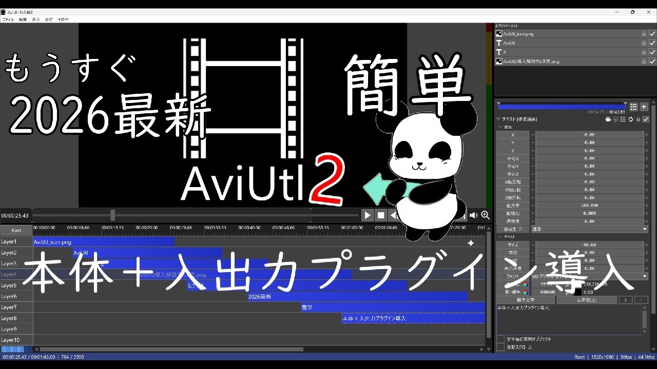Click the preview seek bar handle
The height and width of the screenshot is (369, 657).
[112, 215]
